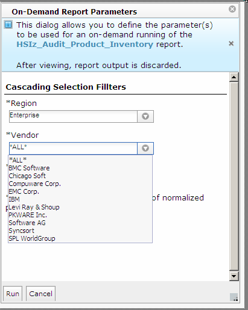Click the Region Enterprise input field
248x310 pixels.
click(x=73, y=116)
